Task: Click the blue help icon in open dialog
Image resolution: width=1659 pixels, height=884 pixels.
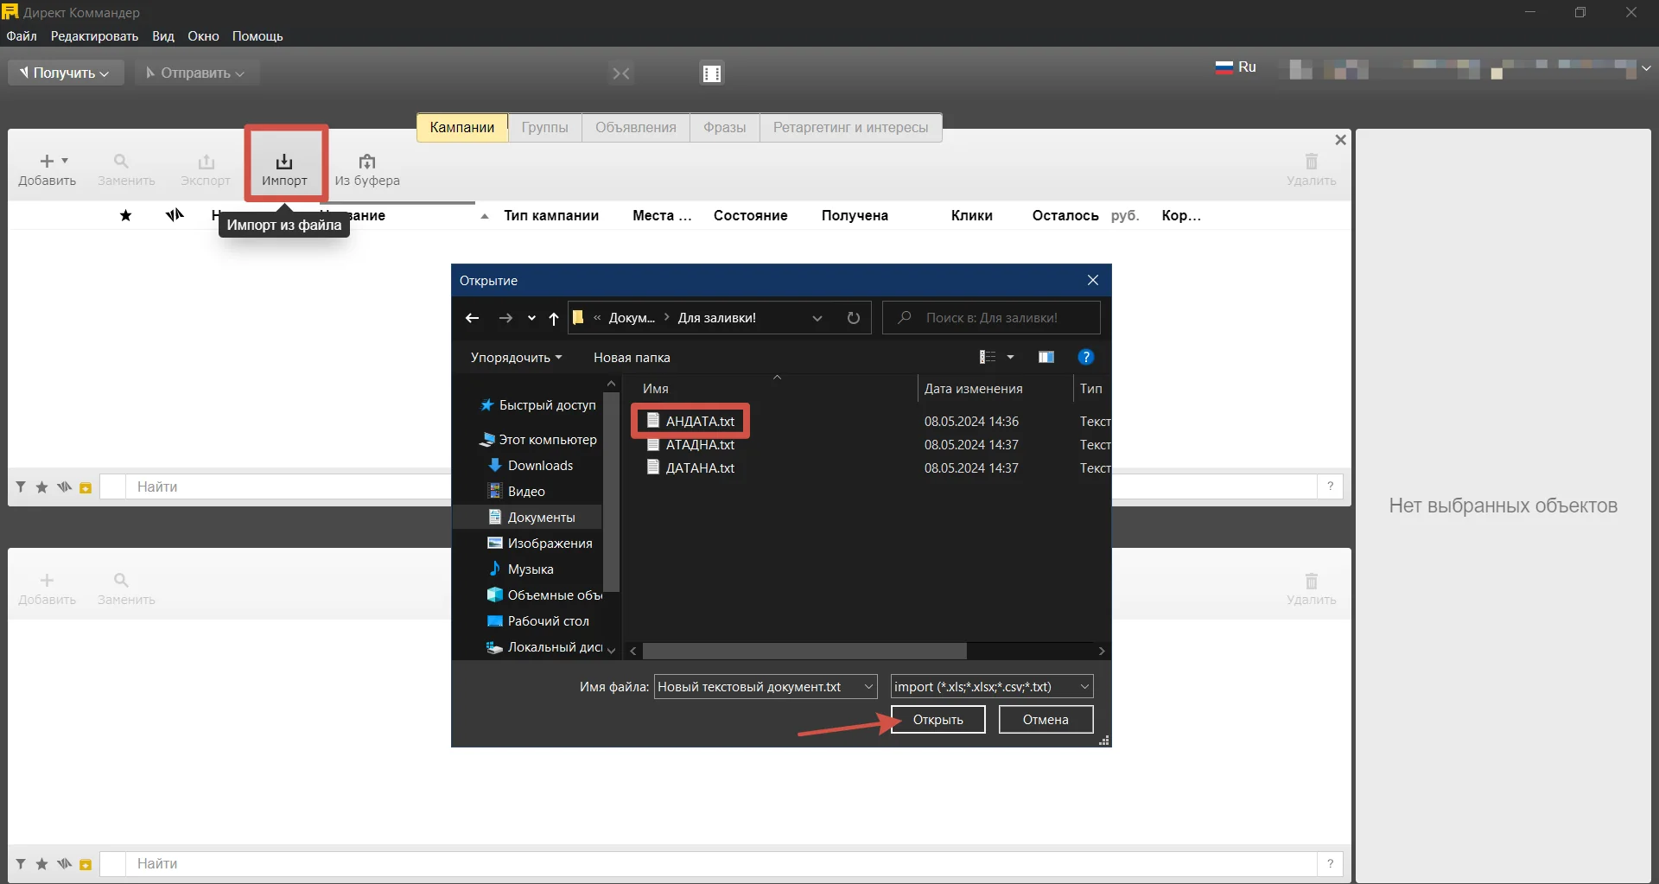Action: pyautogui.click(x=1086, y=357)
